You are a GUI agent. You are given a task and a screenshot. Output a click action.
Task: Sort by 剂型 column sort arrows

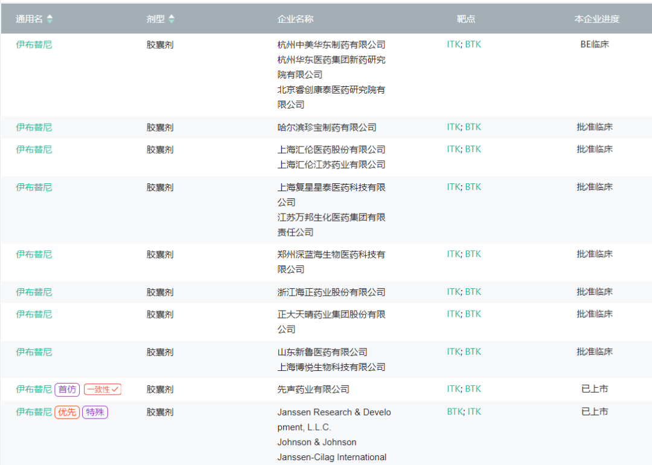pos(171,19)
